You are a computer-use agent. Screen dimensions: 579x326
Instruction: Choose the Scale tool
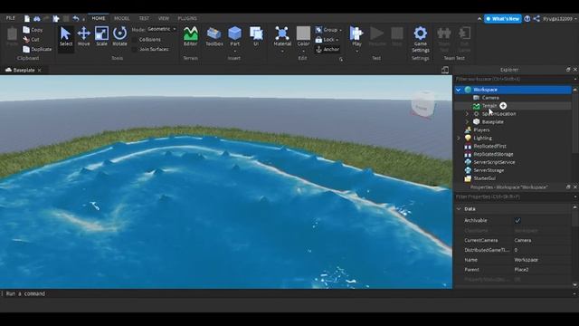coord(101,36)
